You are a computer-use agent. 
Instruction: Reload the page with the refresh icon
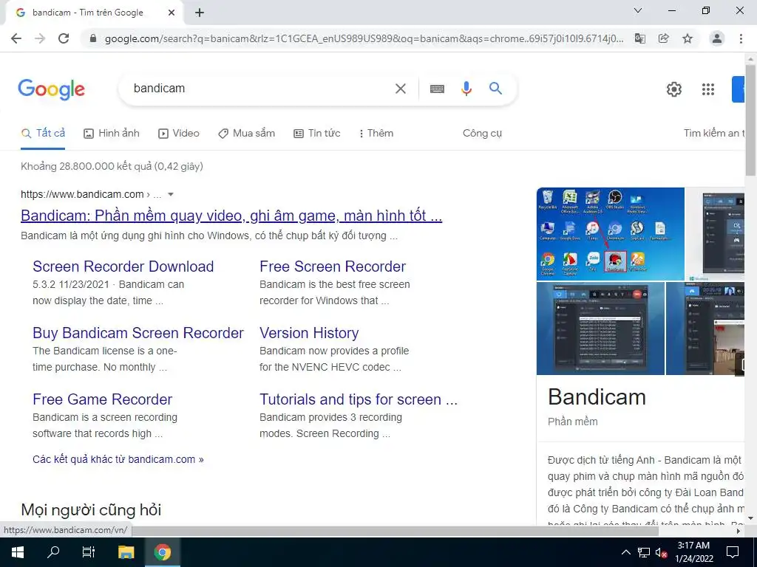[x=64, y=38]
